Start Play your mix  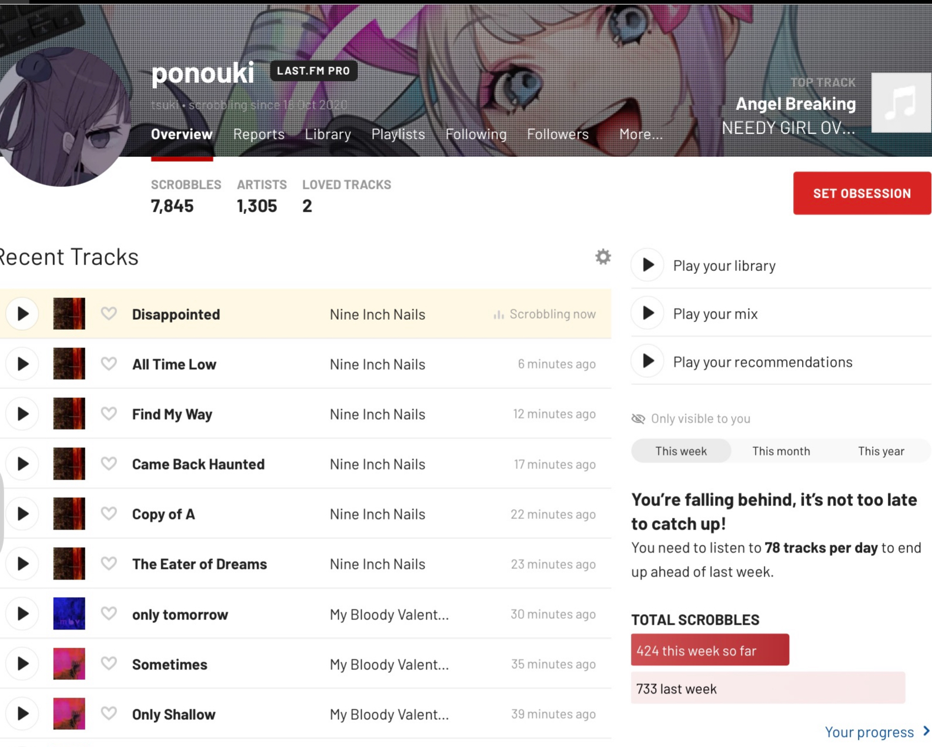click(x=647, y=313)
